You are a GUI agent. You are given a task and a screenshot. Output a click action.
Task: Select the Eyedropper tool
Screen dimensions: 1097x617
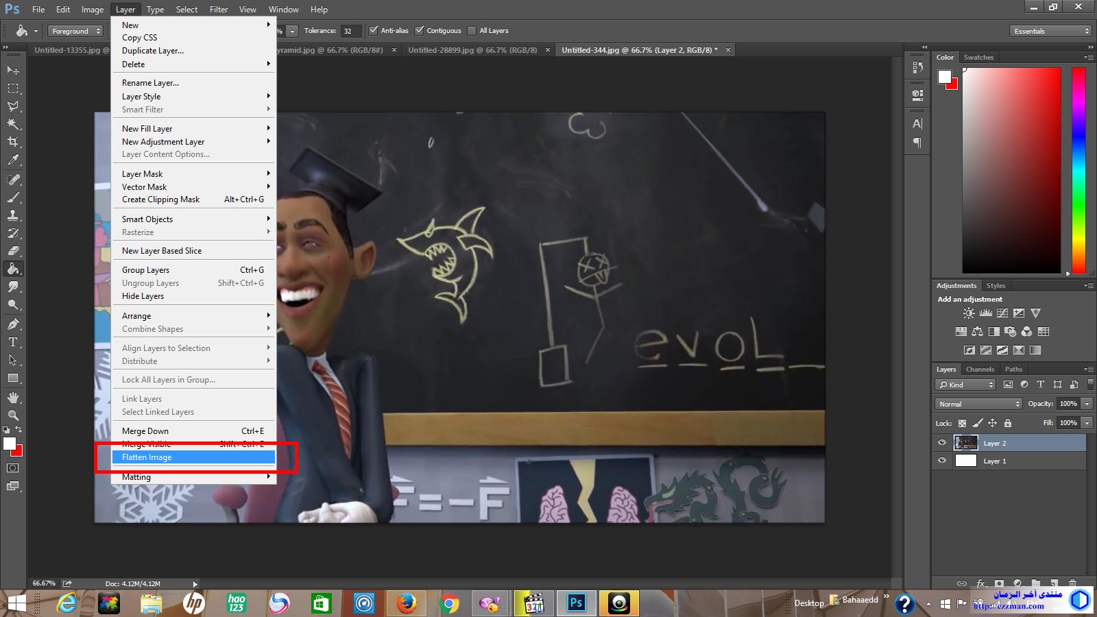point(13,160)
